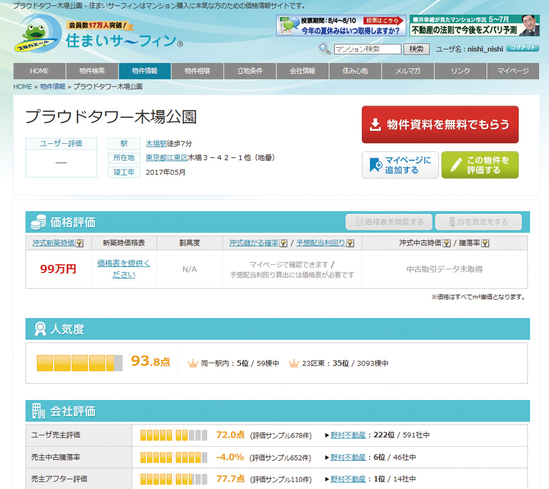Click the 不動産の法則 market forecast banner

click(x=474, y=26)
